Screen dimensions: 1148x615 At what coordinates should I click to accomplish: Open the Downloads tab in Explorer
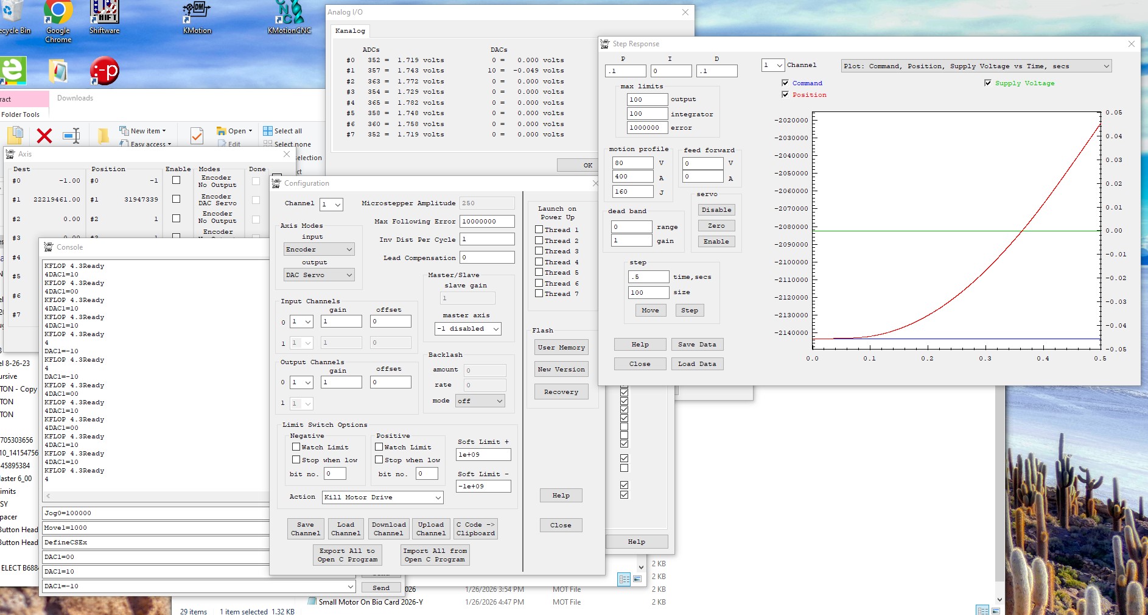pyautogui.click(x=75, y=98)
